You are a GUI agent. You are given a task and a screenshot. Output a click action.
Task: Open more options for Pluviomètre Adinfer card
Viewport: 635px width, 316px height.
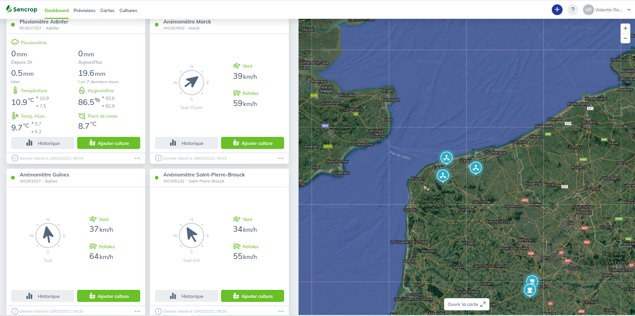point(138,158)
